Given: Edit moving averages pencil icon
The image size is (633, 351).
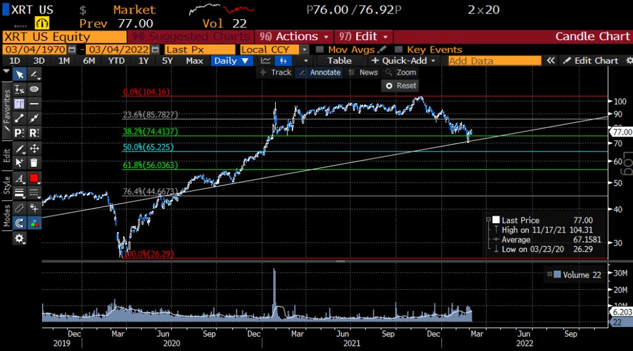Looking at the screenshot, I should pos(382,49).
